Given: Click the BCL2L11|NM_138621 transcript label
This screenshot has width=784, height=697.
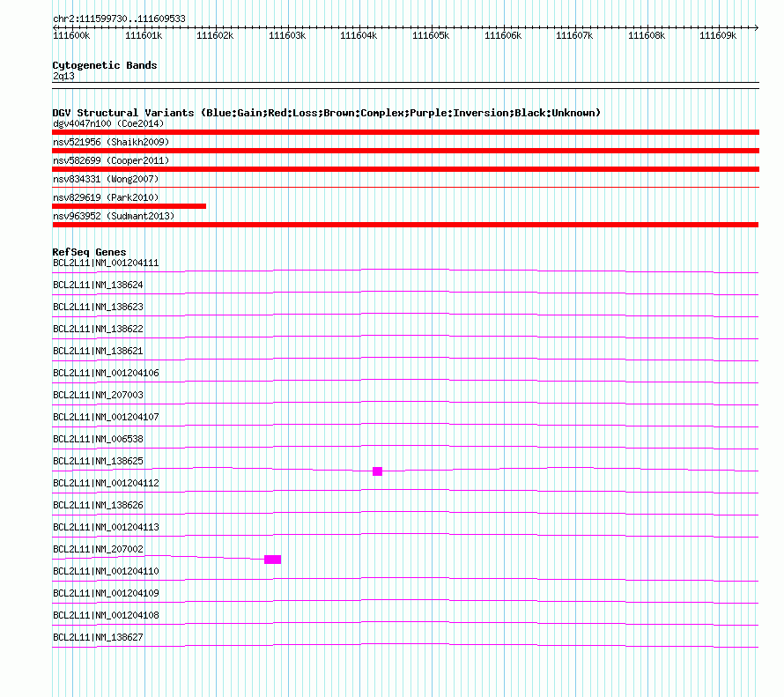Looking at the screenshot, I should 98,351.
